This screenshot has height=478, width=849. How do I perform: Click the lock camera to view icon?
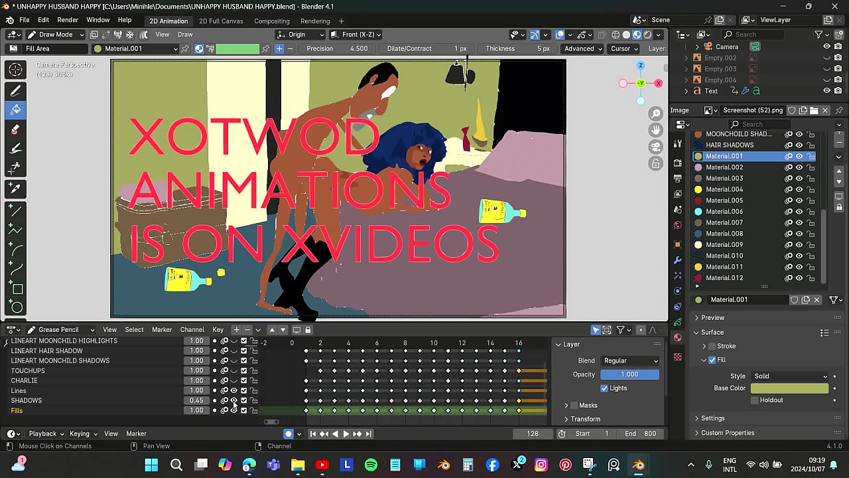(655, 163)
